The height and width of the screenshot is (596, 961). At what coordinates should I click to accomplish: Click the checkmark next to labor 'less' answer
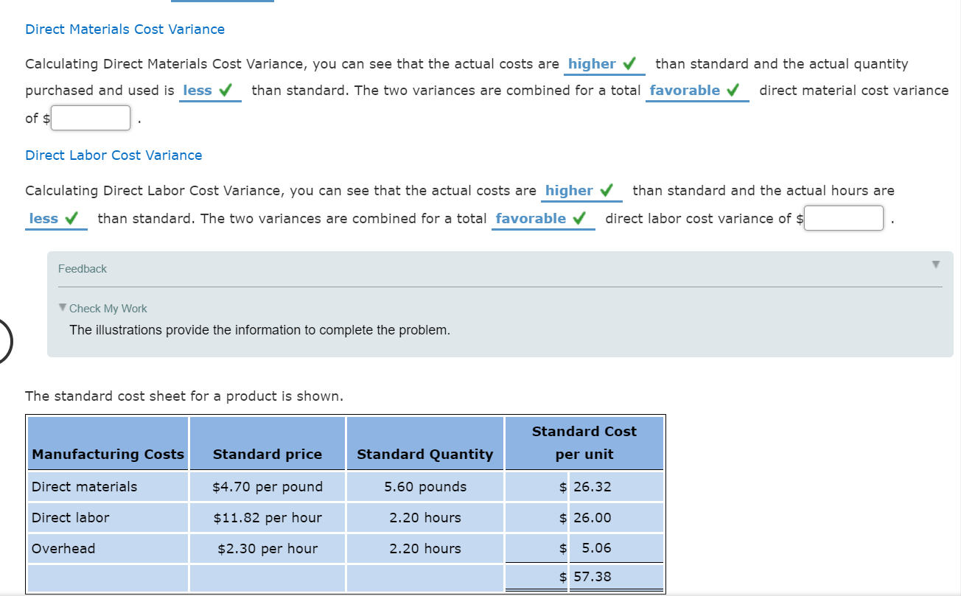(x=71, y=218)
